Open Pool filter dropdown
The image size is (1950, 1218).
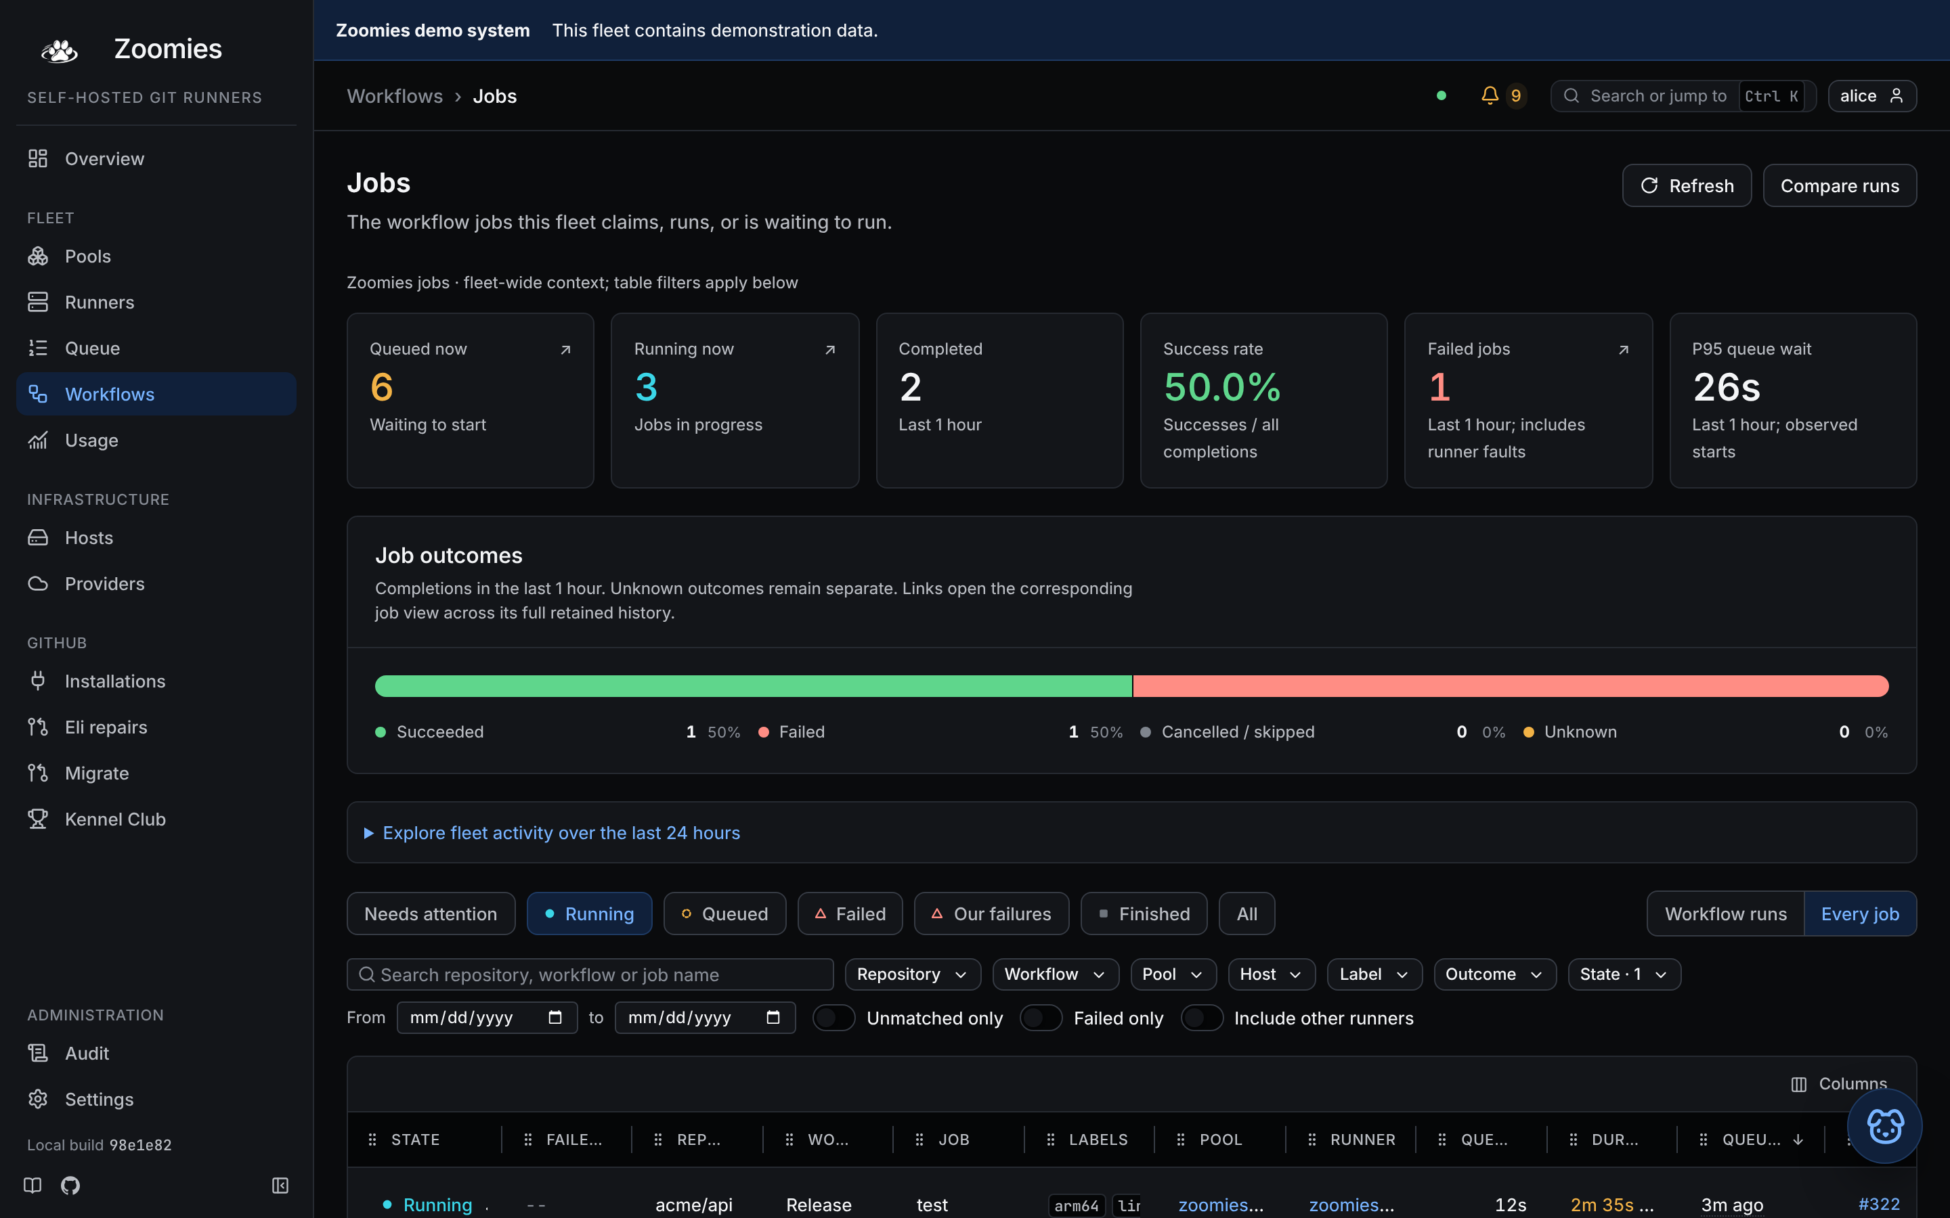(x=1173, y=974)
